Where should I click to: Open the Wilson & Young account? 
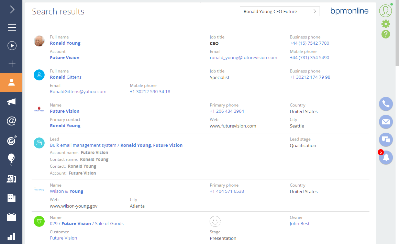(x=67, y=191)
